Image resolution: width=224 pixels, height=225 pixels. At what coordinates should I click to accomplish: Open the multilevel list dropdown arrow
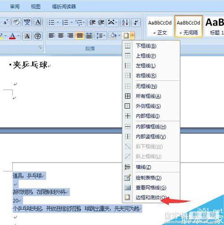coord(84,22)
